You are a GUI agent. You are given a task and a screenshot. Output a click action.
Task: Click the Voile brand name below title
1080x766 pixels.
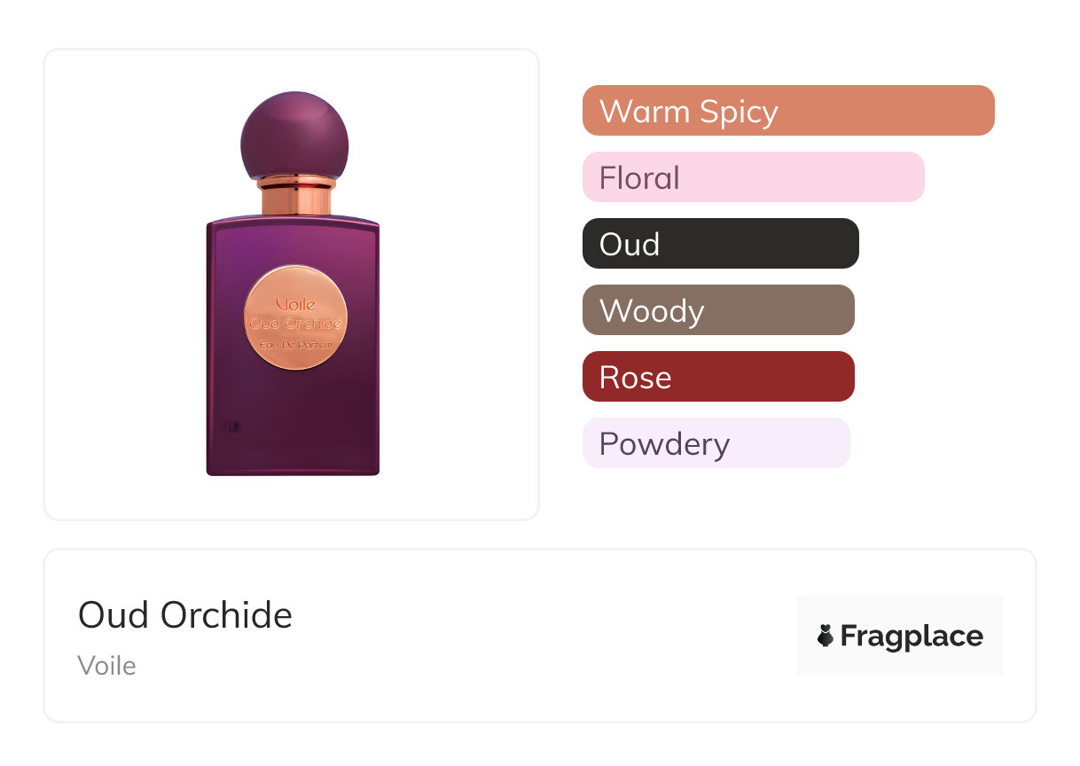pos(107,665)
